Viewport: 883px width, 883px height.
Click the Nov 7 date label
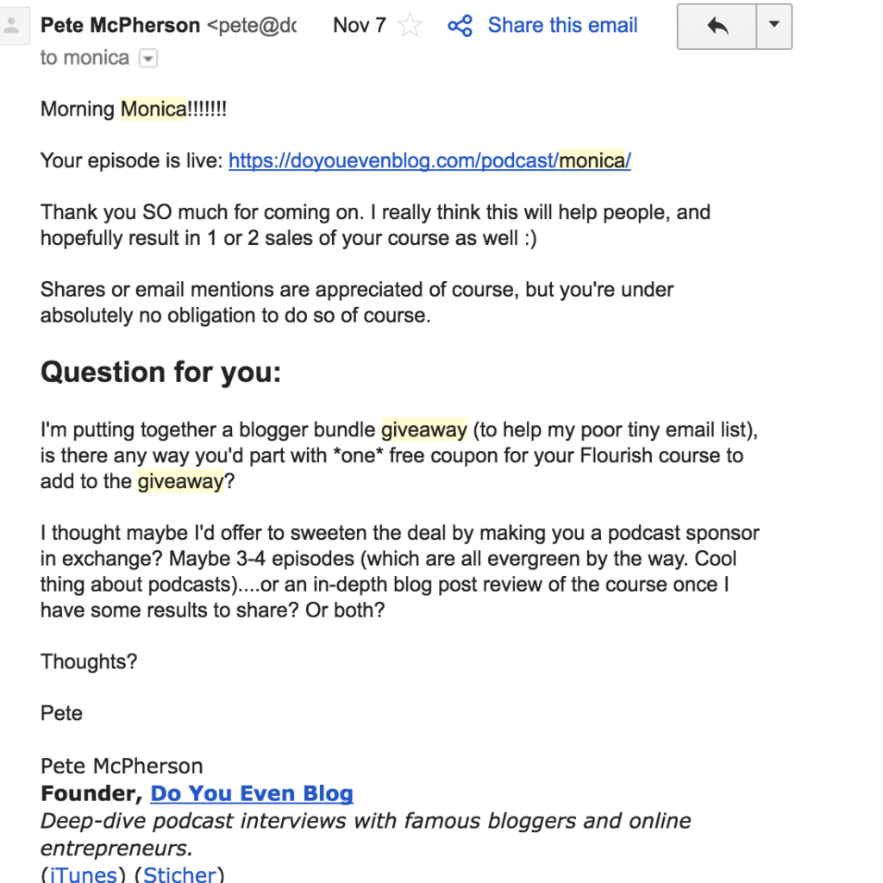coord(360,25)
